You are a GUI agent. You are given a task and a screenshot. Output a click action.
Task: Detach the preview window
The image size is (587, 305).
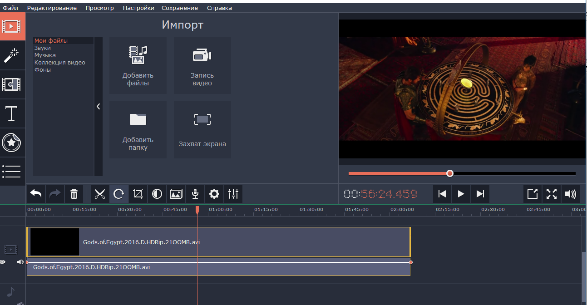tap(533, 194)
